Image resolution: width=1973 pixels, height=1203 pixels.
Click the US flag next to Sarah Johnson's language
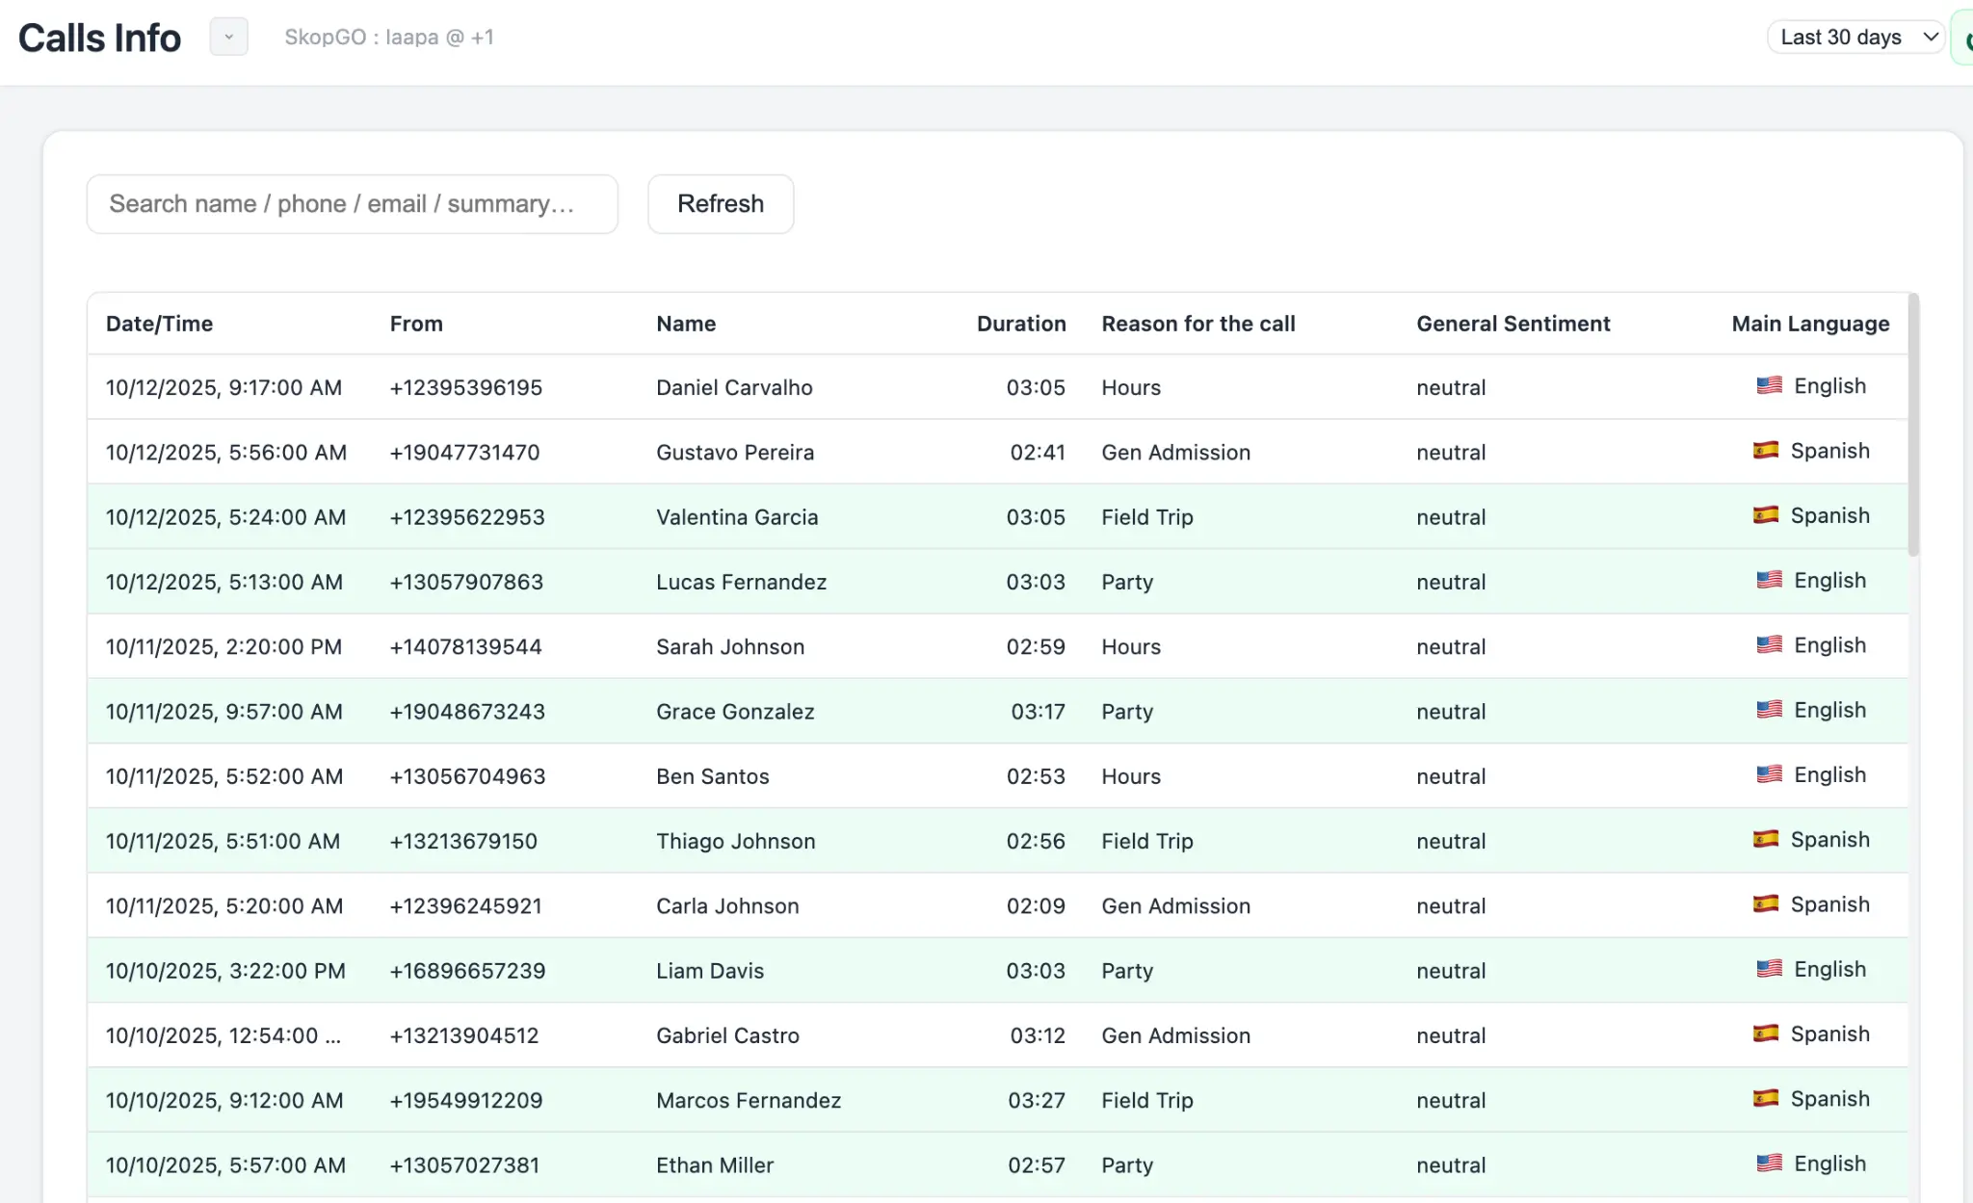click(1769, 644)
